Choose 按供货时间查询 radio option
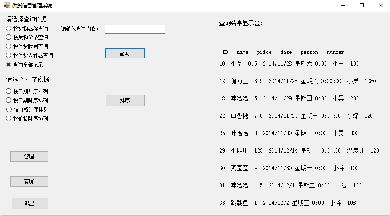Screen dimensions: 390x216 click(x=27, y=46)
